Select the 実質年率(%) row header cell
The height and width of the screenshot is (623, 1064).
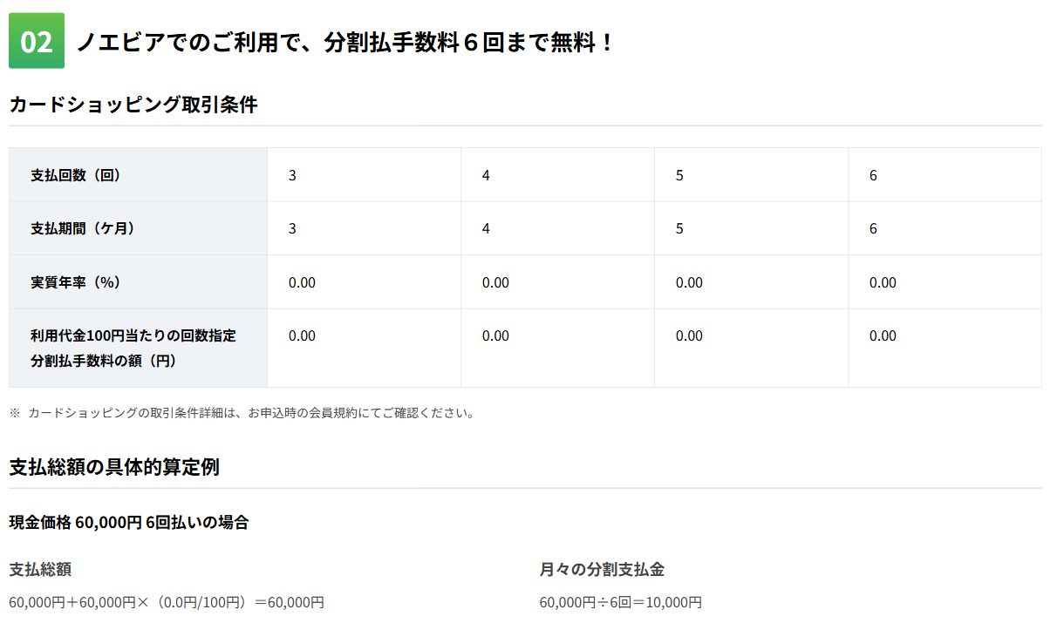(138, 282)
